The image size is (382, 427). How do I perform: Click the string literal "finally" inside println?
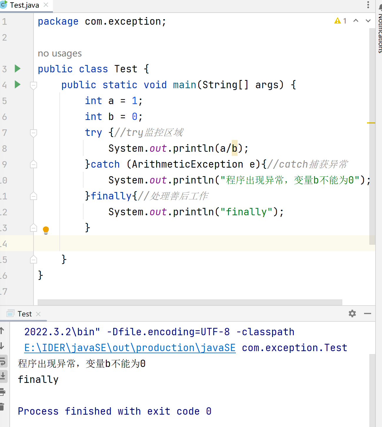click(246, 212)
